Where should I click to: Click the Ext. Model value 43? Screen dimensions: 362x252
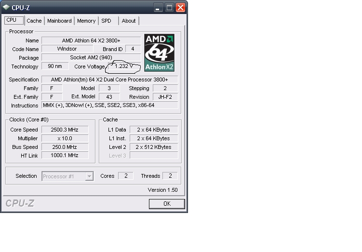[x=109, y=97]
